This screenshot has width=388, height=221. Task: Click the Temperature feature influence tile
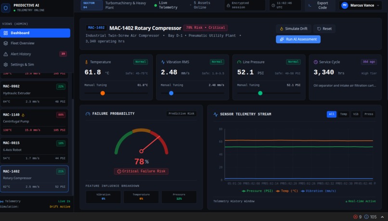pyautogui.click(x=141, y=197)
